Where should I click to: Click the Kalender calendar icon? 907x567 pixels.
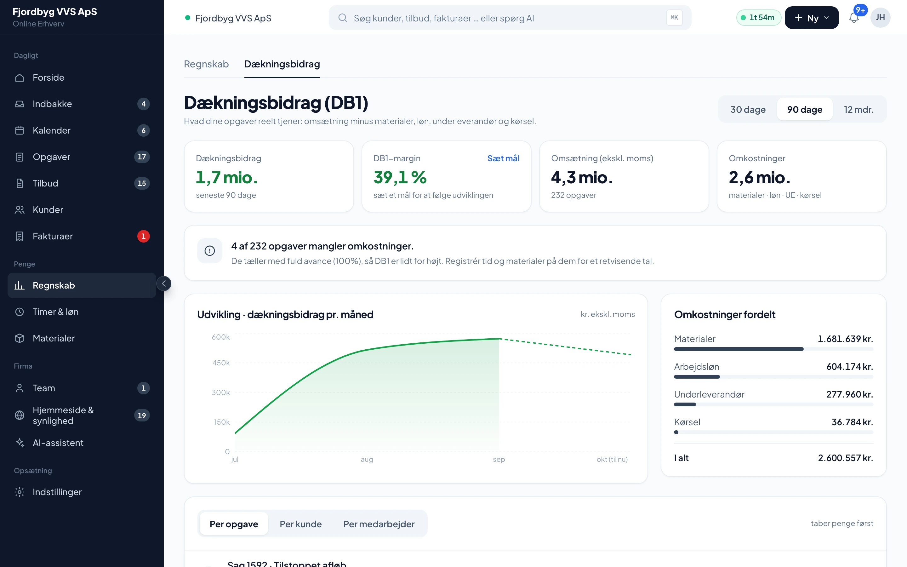20,130
